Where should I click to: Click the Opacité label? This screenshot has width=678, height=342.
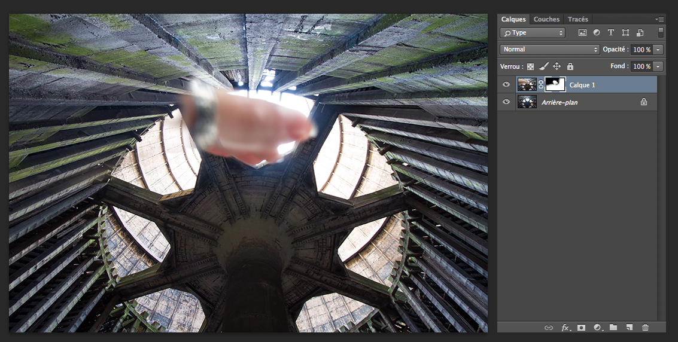(x=616, y=49)
